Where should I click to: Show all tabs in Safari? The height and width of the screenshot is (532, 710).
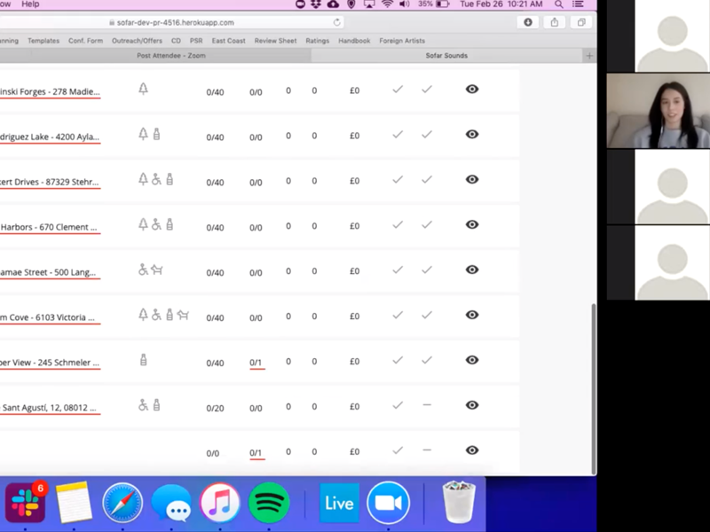tap(581, 22)
